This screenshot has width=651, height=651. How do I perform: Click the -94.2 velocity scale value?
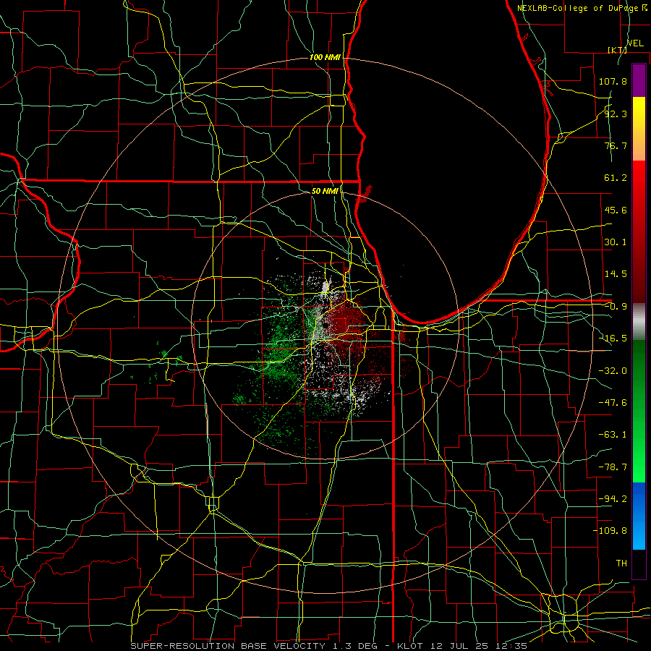pos(613,498)
